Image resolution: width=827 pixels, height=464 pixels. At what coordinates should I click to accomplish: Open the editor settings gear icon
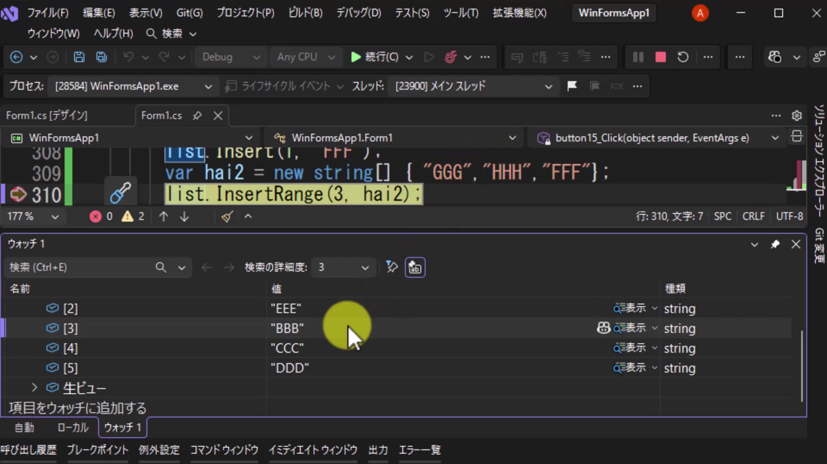pos(796,116)
